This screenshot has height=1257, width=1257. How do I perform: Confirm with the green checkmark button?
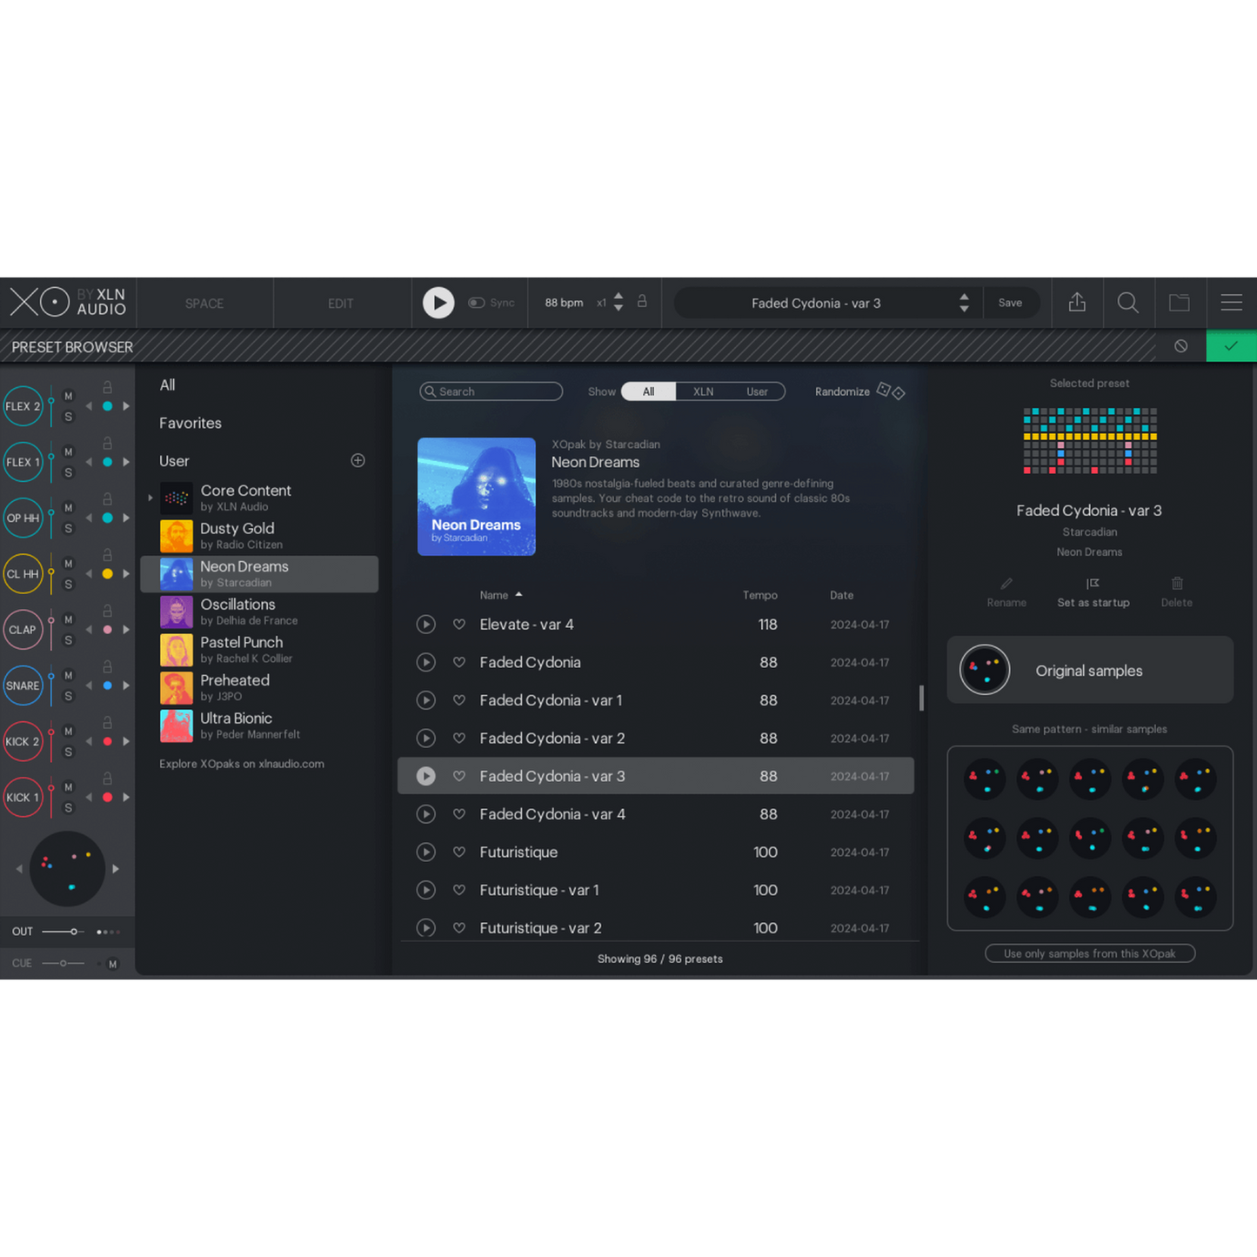tap(1231, 346)
